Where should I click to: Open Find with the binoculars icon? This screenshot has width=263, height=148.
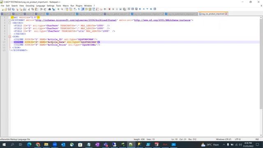coord(49,9)
